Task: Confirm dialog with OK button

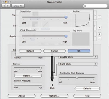Action: click(79, 51)
